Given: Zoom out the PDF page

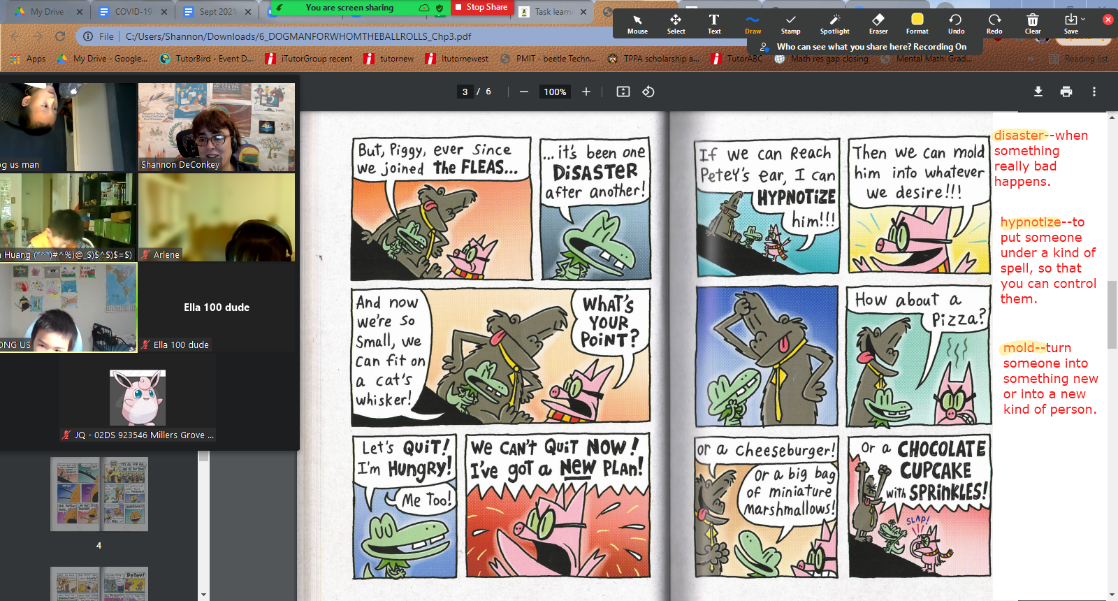Looking at the screenshot, I should pos(523,92).
